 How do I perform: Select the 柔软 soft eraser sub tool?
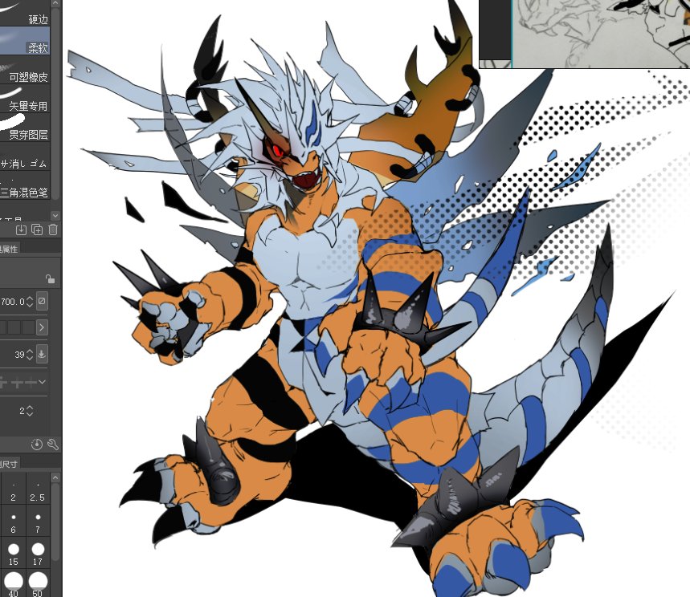[25, 41]
